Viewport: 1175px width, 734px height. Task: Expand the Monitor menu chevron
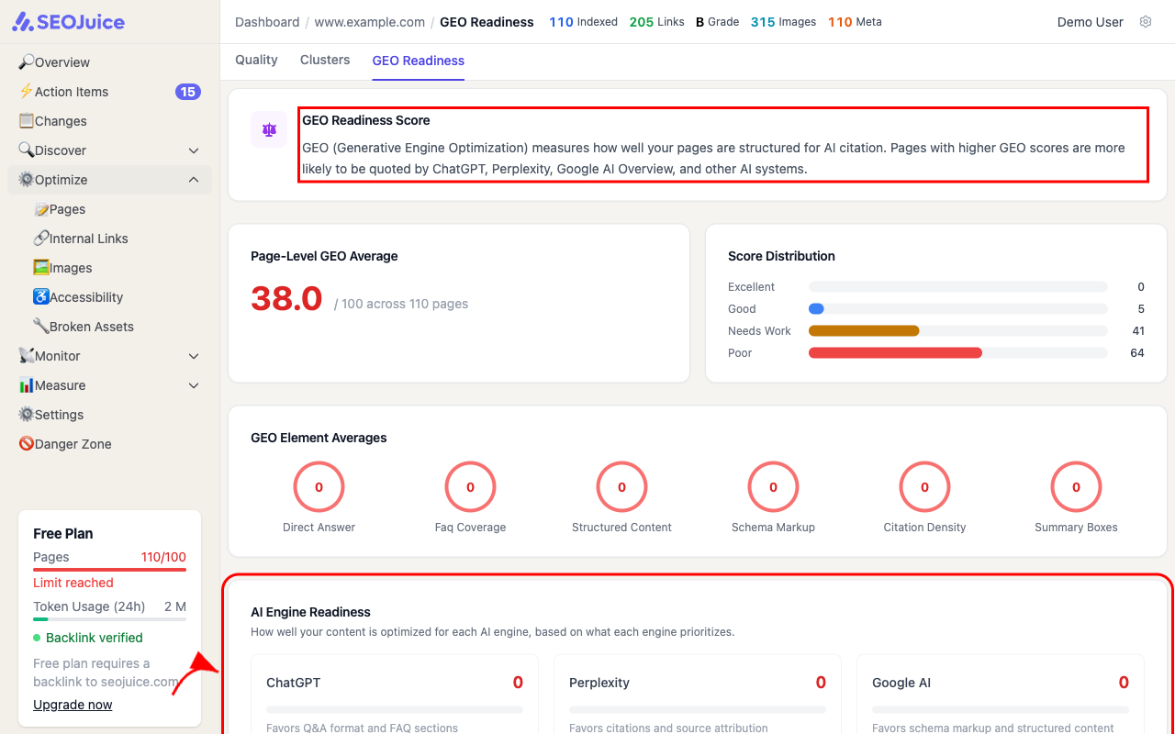[x=194, y=356]
